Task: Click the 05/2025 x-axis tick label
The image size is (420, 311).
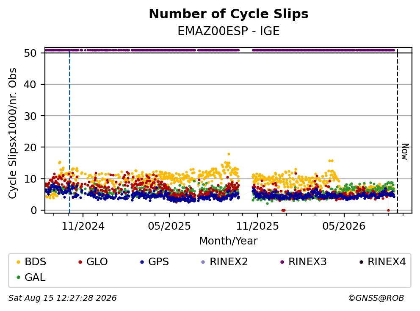Action: [169, 226]
